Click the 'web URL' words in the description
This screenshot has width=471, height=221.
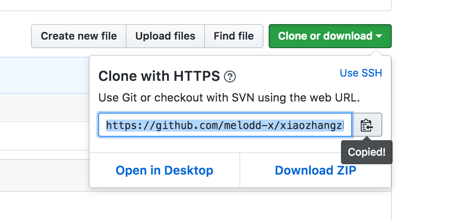[337, 98]
